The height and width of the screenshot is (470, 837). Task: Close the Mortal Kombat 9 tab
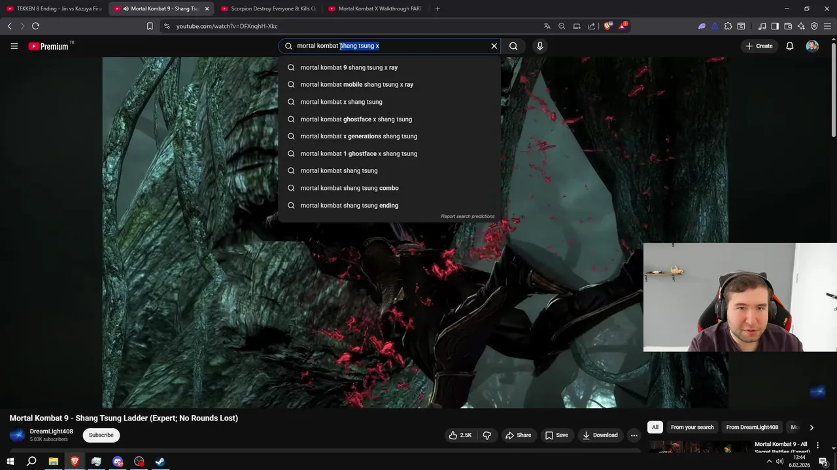pos(207,8)
